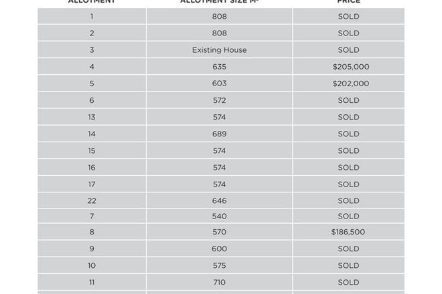Click the SOLD status for allotment 3
This screenshot has width=442, height=294.
pyautogui.click(x=348, y=50)
